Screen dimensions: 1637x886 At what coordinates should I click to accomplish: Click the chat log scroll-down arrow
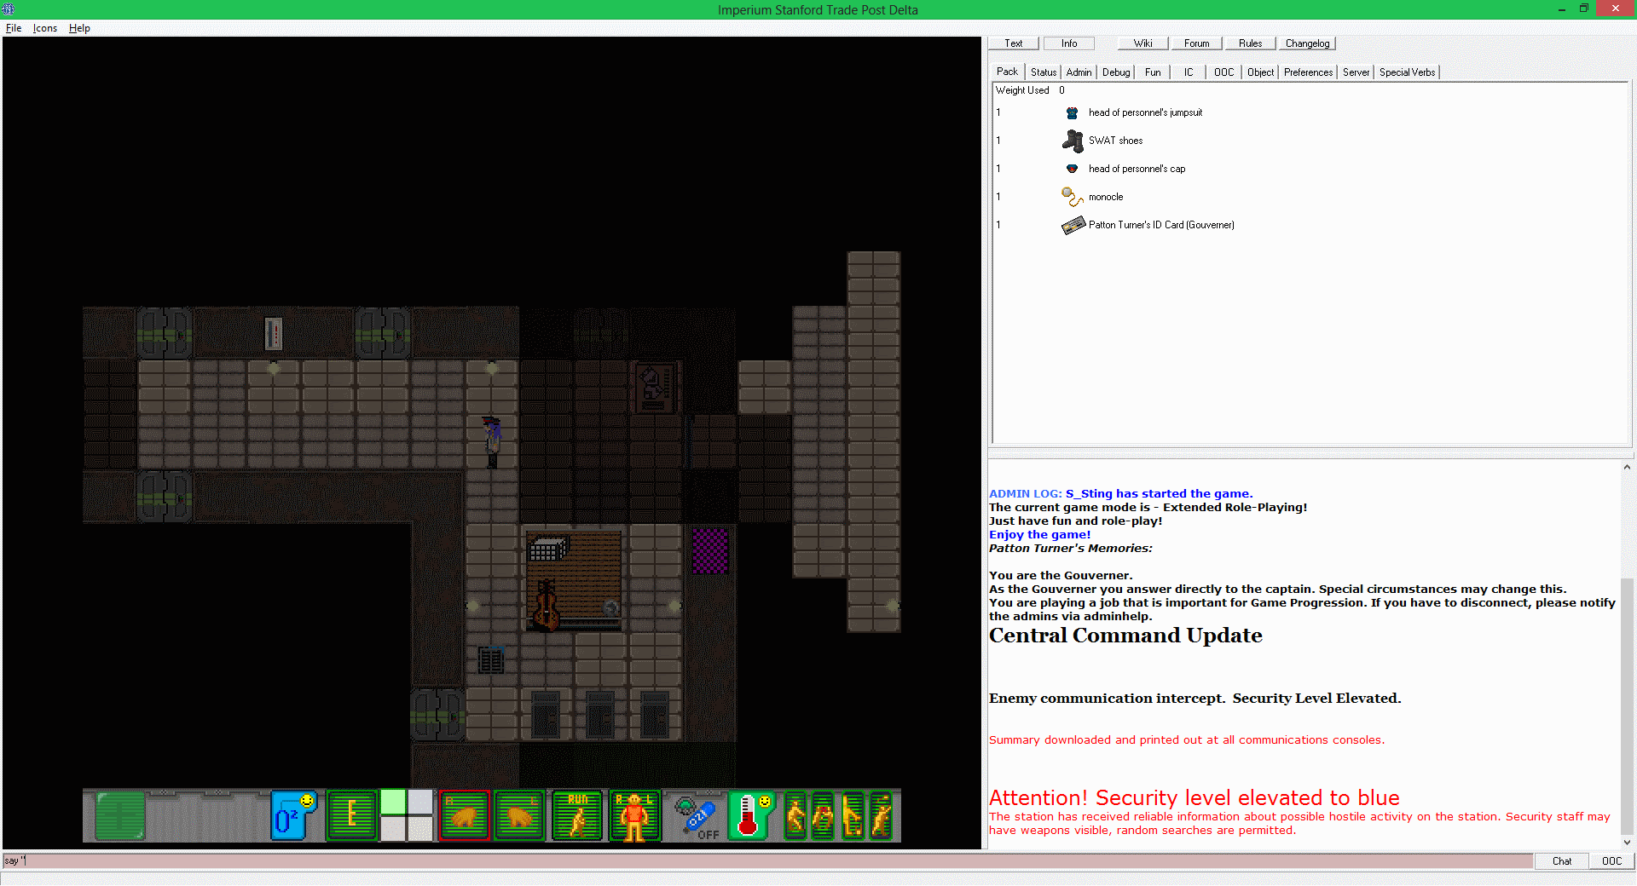click(1627, 842)
